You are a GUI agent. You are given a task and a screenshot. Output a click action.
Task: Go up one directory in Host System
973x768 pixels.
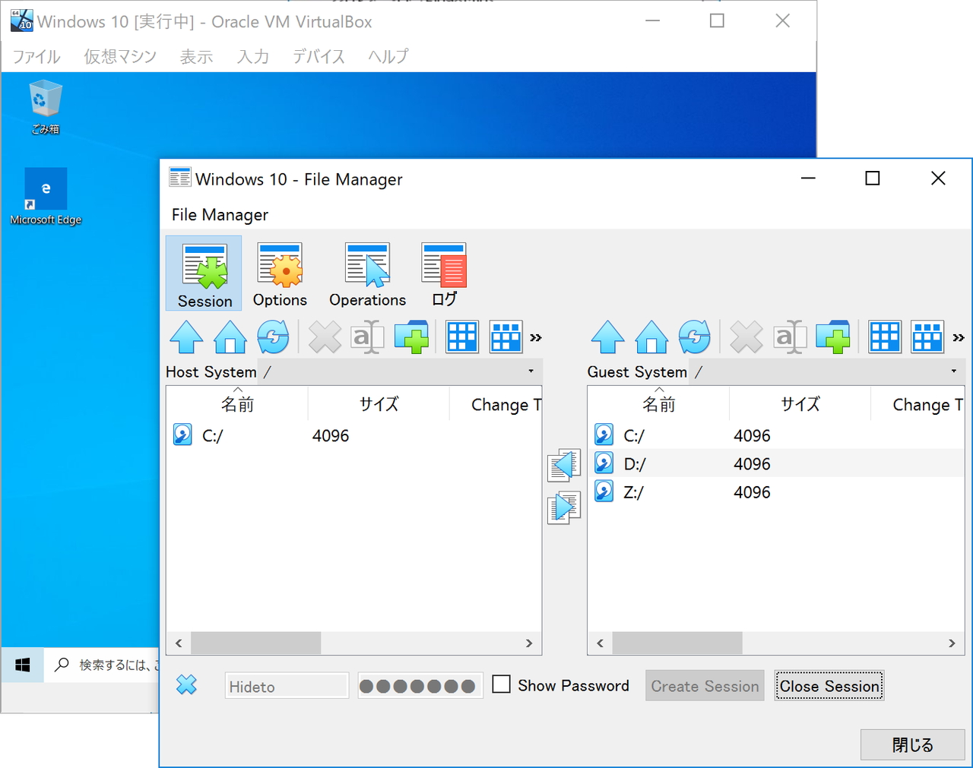pyautogui.click(x=186, y=337)
